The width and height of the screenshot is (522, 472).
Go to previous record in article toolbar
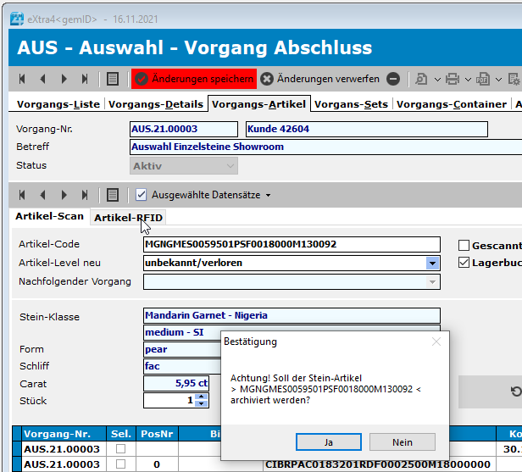[x=42, y=195]
